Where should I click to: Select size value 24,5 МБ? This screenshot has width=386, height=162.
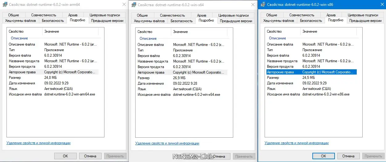(309, 78)
